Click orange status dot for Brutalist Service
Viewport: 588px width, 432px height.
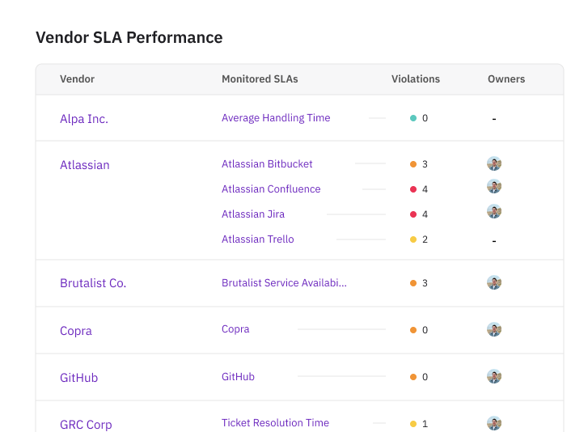(x=413, y=283)
